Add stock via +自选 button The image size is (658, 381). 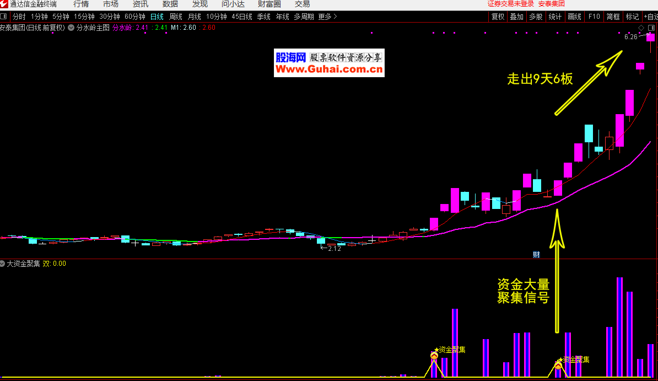pyautogui.click(x=650, y=17)
